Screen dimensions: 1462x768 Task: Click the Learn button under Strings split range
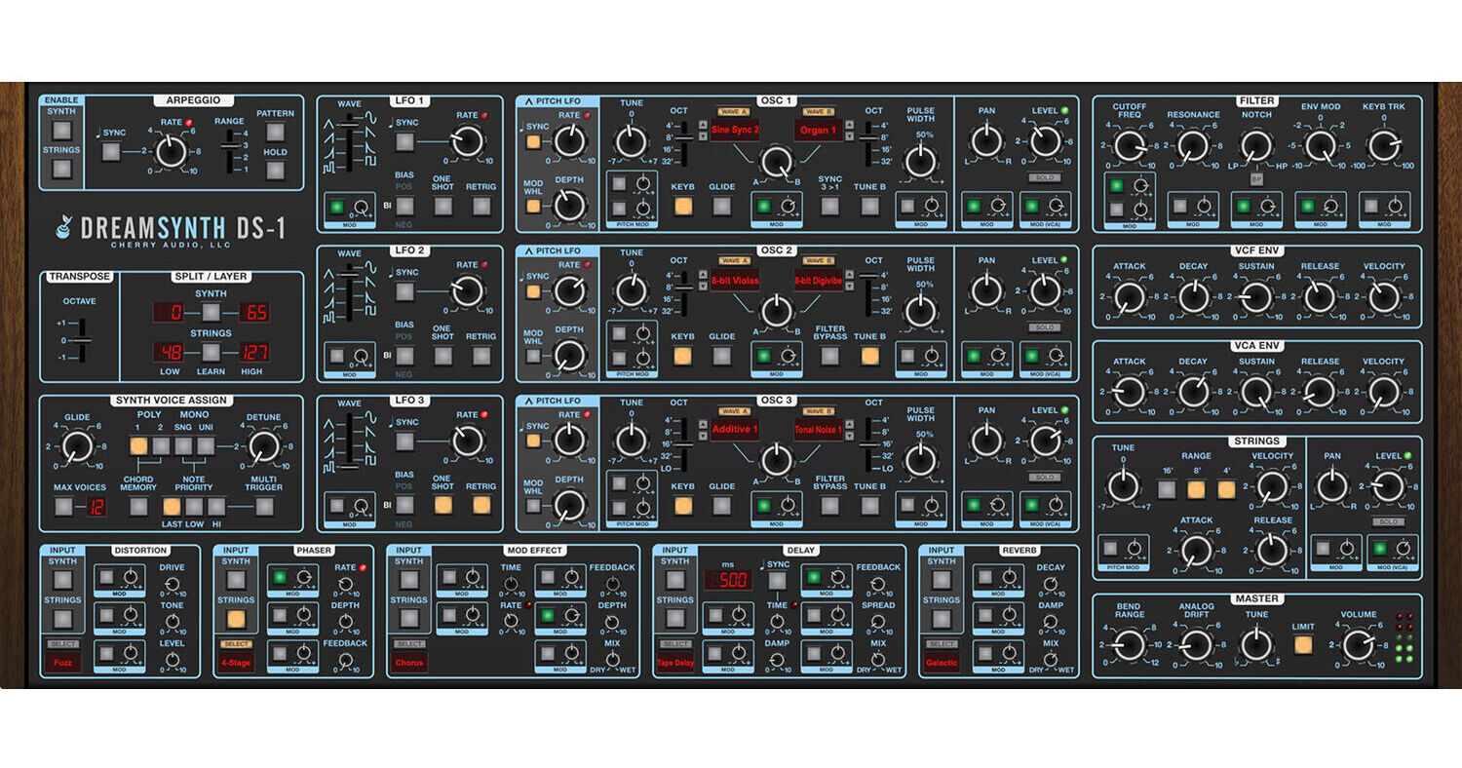pyautogui.click(x=210, y=353)
